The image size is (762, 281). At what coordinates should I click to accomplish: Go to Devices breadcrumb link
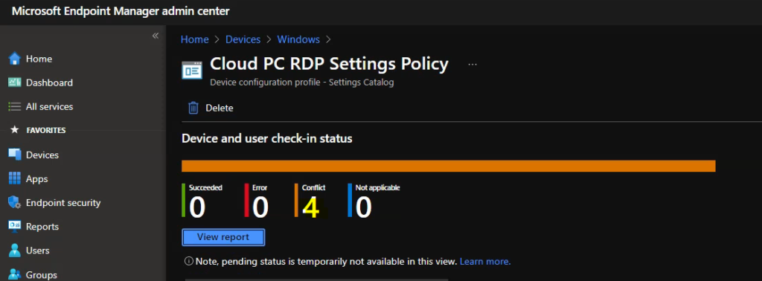click(243, 39)
